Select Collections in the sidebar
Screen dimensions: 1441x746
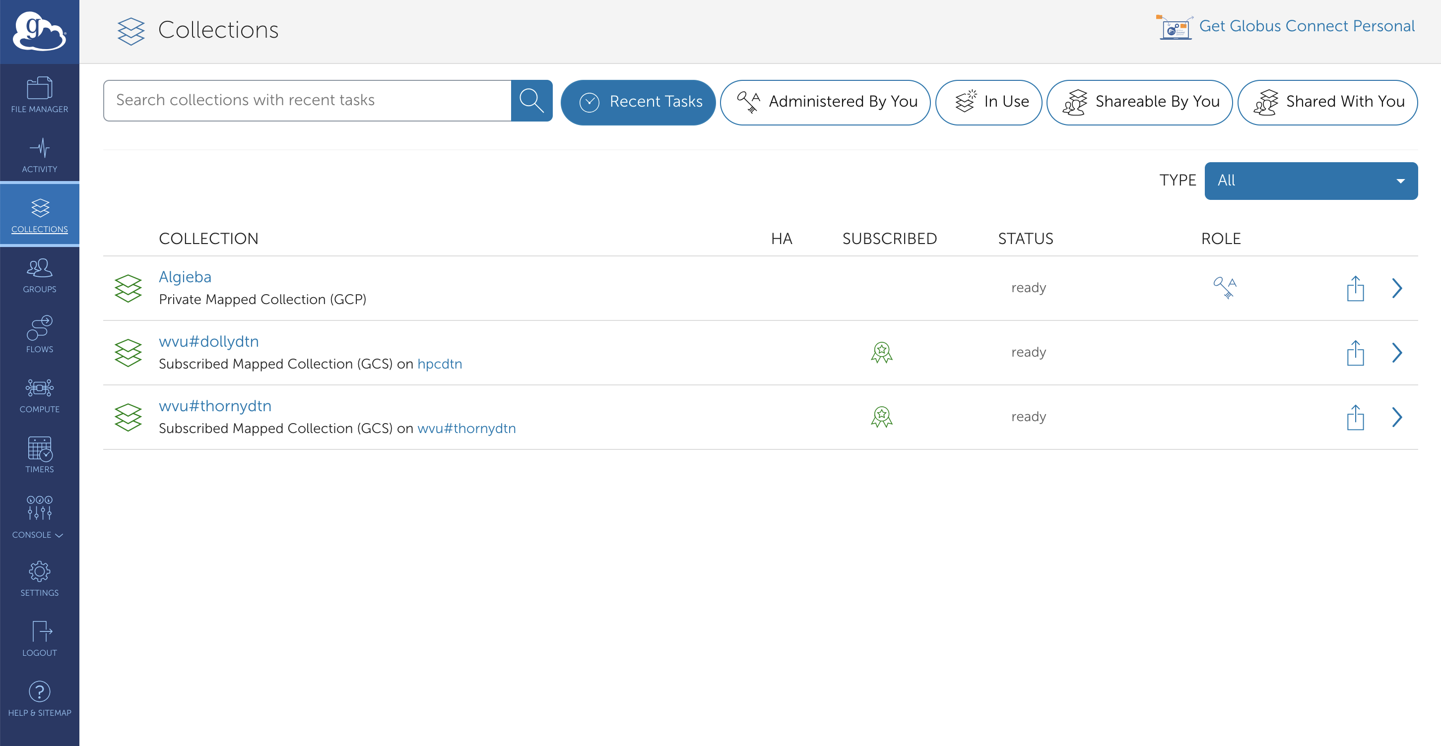coord(39,215)
